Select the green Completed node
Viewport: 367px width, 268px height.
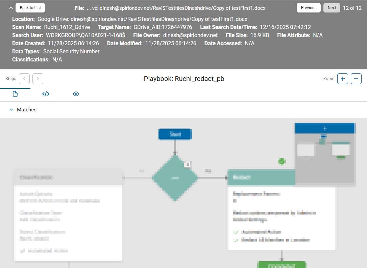point(282,265)
